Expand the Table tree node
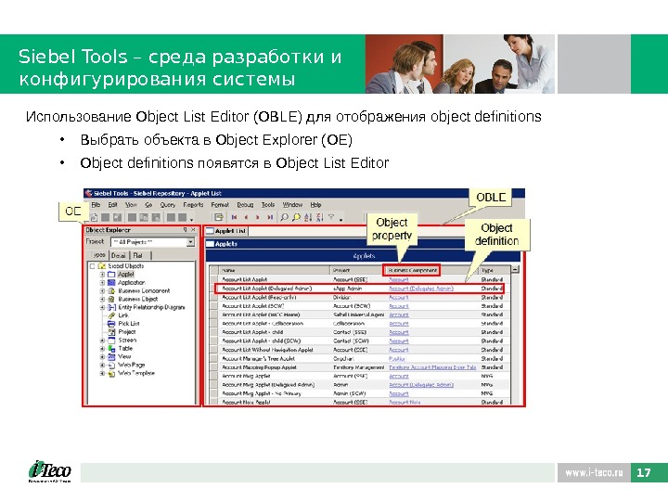 coord(102,349)
